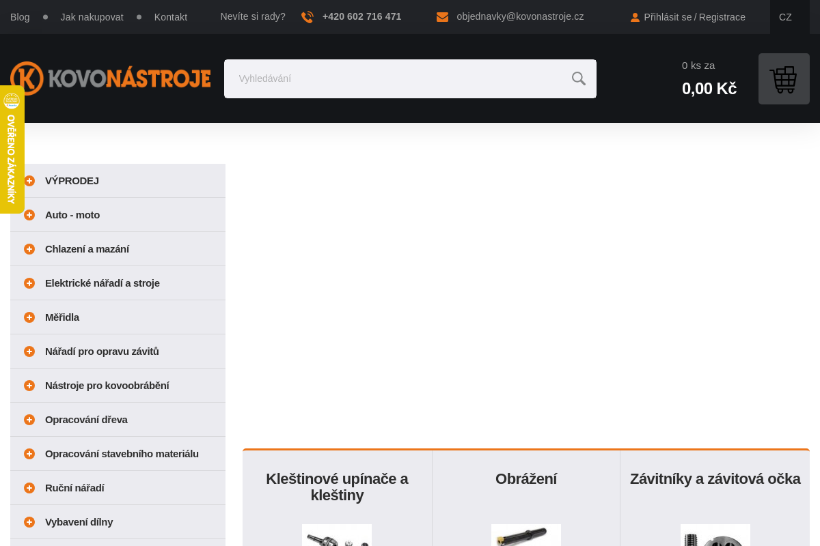
Task: Click the user profile icon
Action: coord(635,17)
